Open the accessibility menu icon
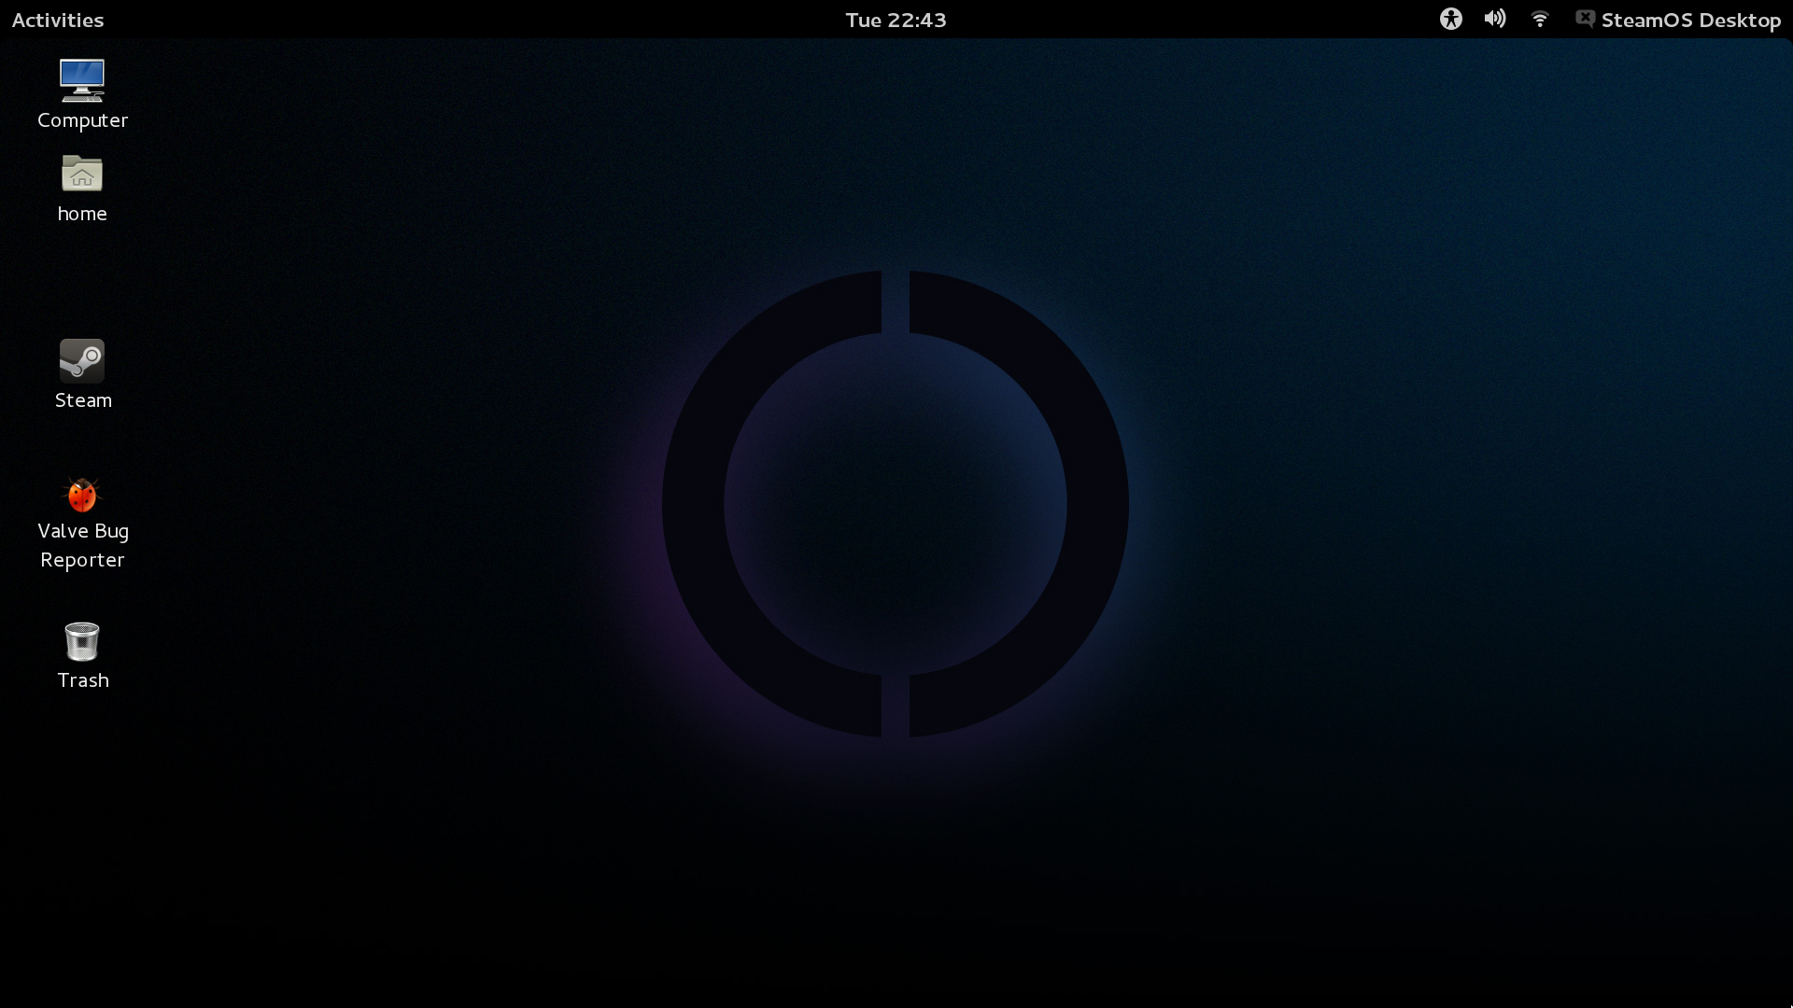Screen dimensions: 1793x1008 click(x=1450, y=20)
